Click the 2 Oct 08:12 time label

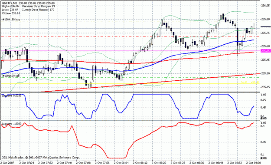140,163
